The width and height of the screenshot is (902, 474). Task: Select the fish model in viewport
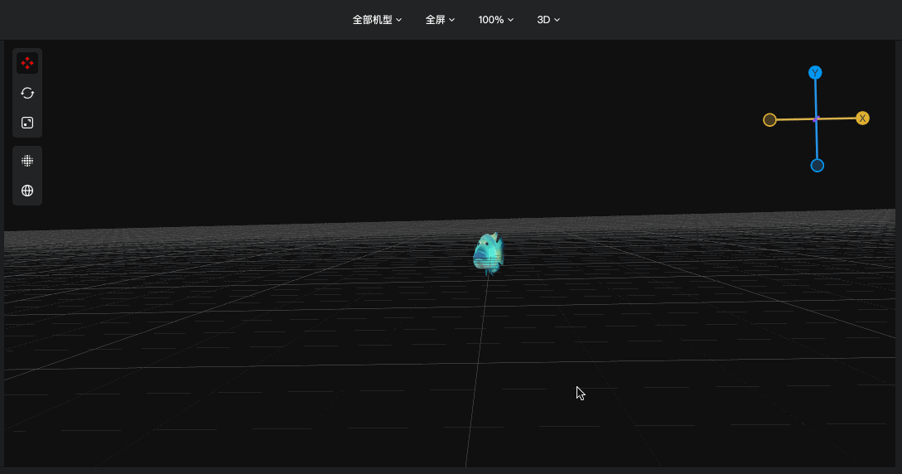tap(489, 253)
